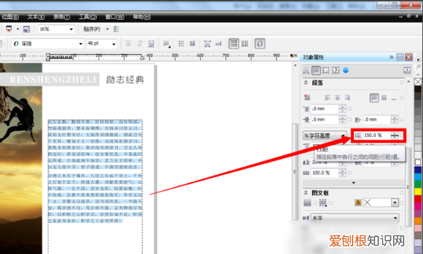Toggle Underline text formatting
The width and height of the screenshot is (423, 254).
pyautogui.click(x=151, y=44)
